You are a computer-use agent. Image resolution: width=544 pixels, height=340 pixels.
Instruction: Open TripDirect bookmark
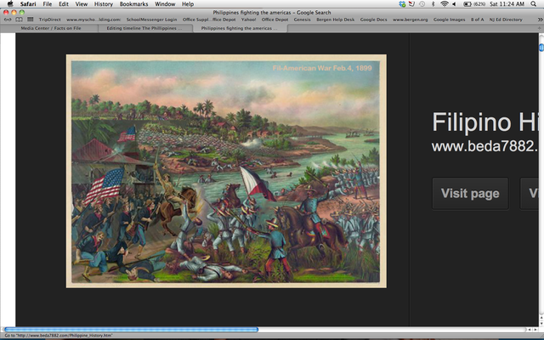tap(49, 20)
